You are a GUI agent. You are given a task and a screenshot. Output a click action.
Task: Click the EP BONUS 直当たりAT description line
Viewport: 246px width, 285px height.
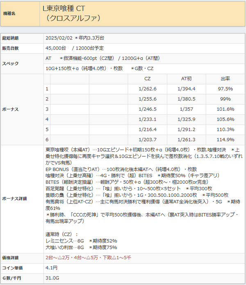click(x=121, y=169)
